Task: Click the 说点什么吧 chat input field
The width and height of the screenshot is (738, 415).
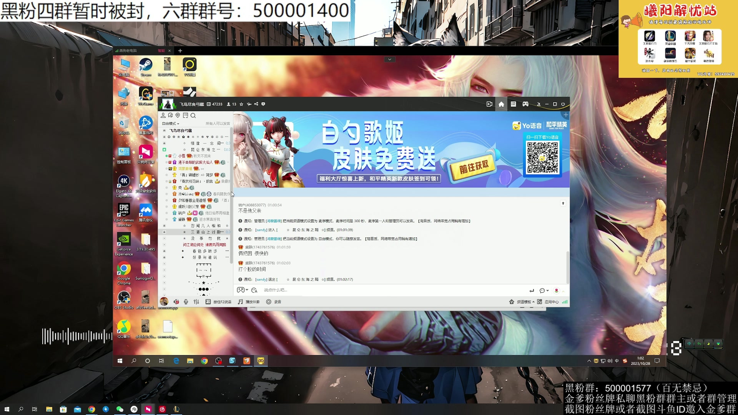Action: pos(346,290)
